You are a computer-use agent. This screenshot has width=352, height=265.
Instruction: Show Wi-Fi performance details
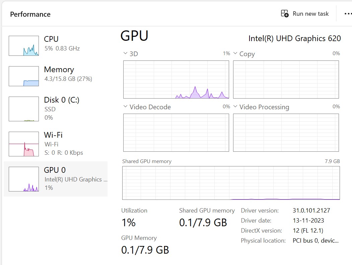pos(53,135)
